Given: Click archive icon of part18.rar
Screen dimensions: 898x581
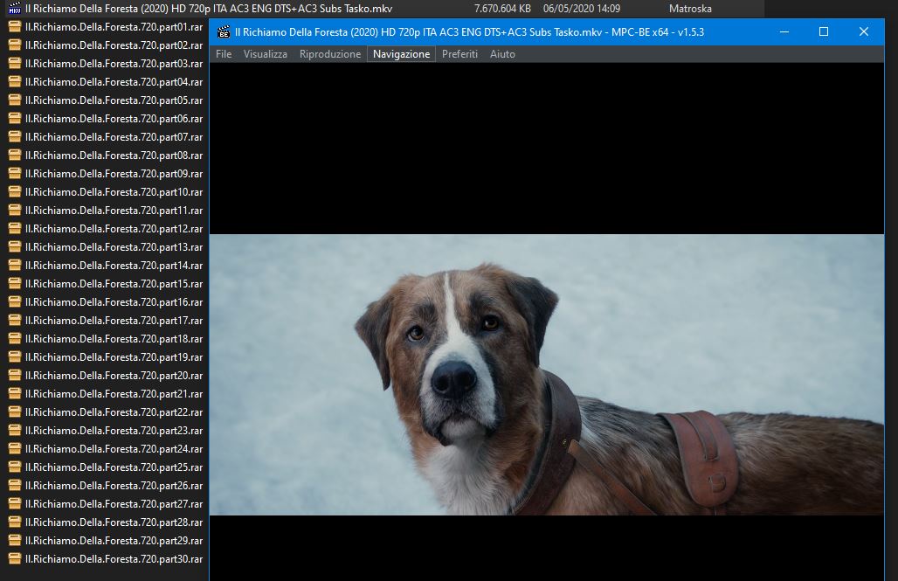Looking at the screenshot, I should click(x=15, y=339).
